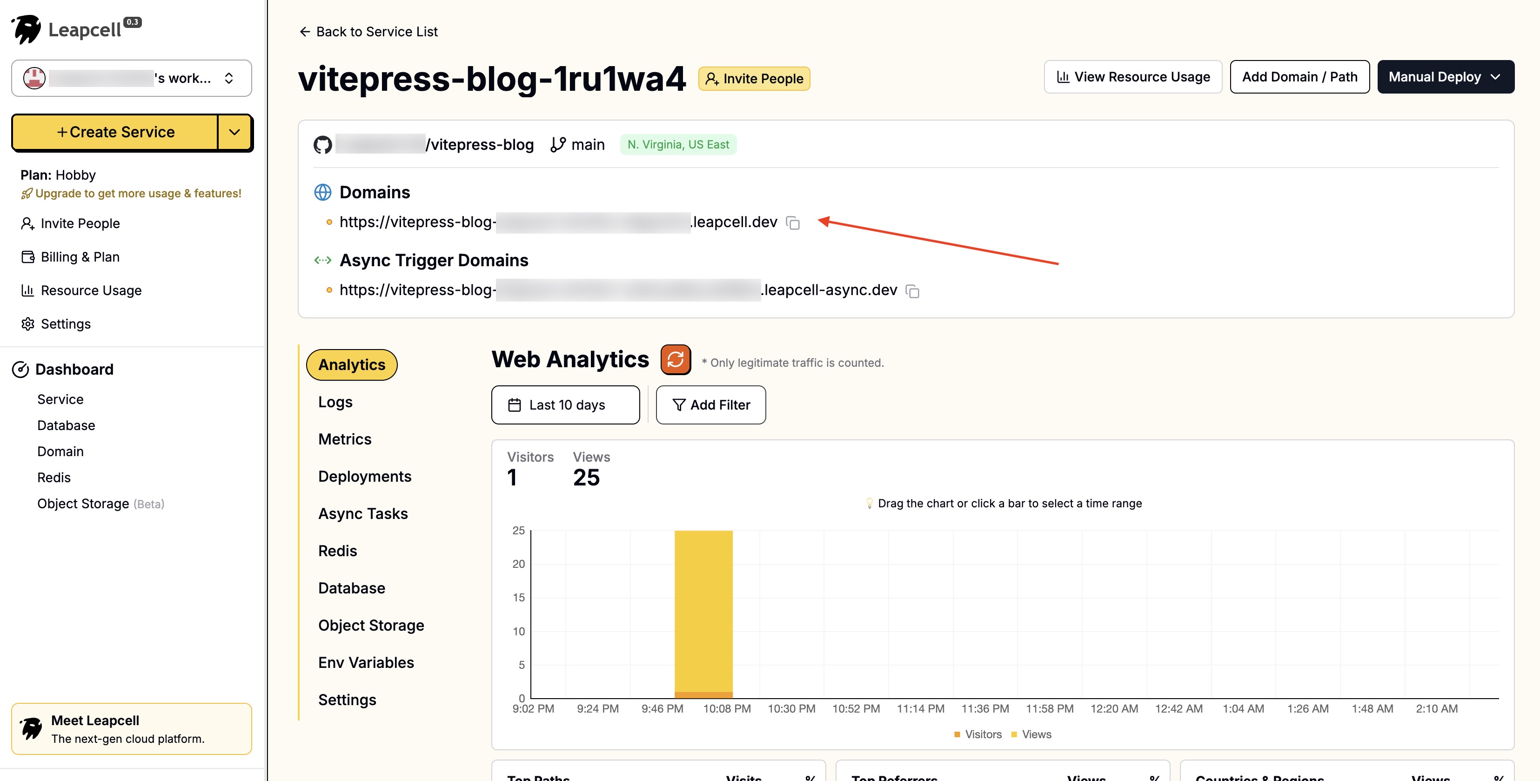Select the service Settings tab
The width and height of the screenshot is (1540, 781).
point(348,700)
